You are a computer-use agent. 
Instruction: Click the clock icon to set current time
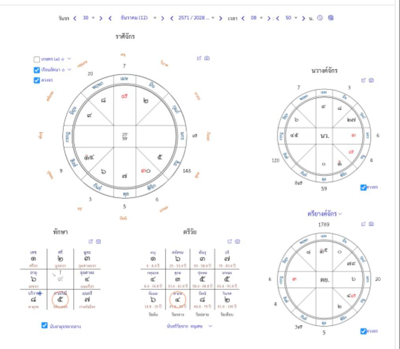point(320,18)
